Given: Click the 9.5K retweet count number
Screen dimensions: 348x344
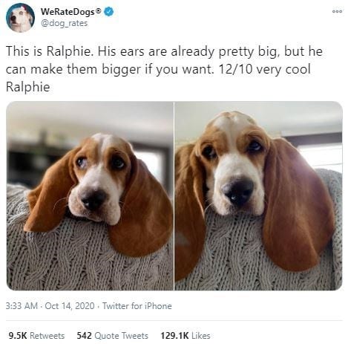Looking at the screenshot, I should [x=18, y=336].
